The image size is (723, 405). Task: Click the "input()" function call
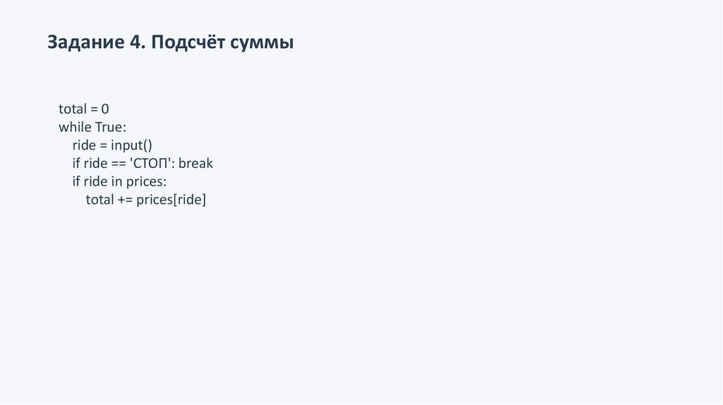[x=133, y=145]
